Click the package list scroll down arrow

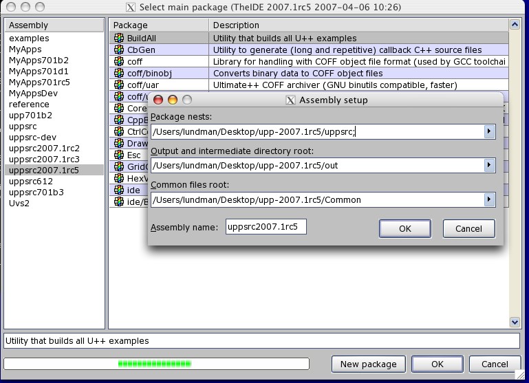pos(514,322)
